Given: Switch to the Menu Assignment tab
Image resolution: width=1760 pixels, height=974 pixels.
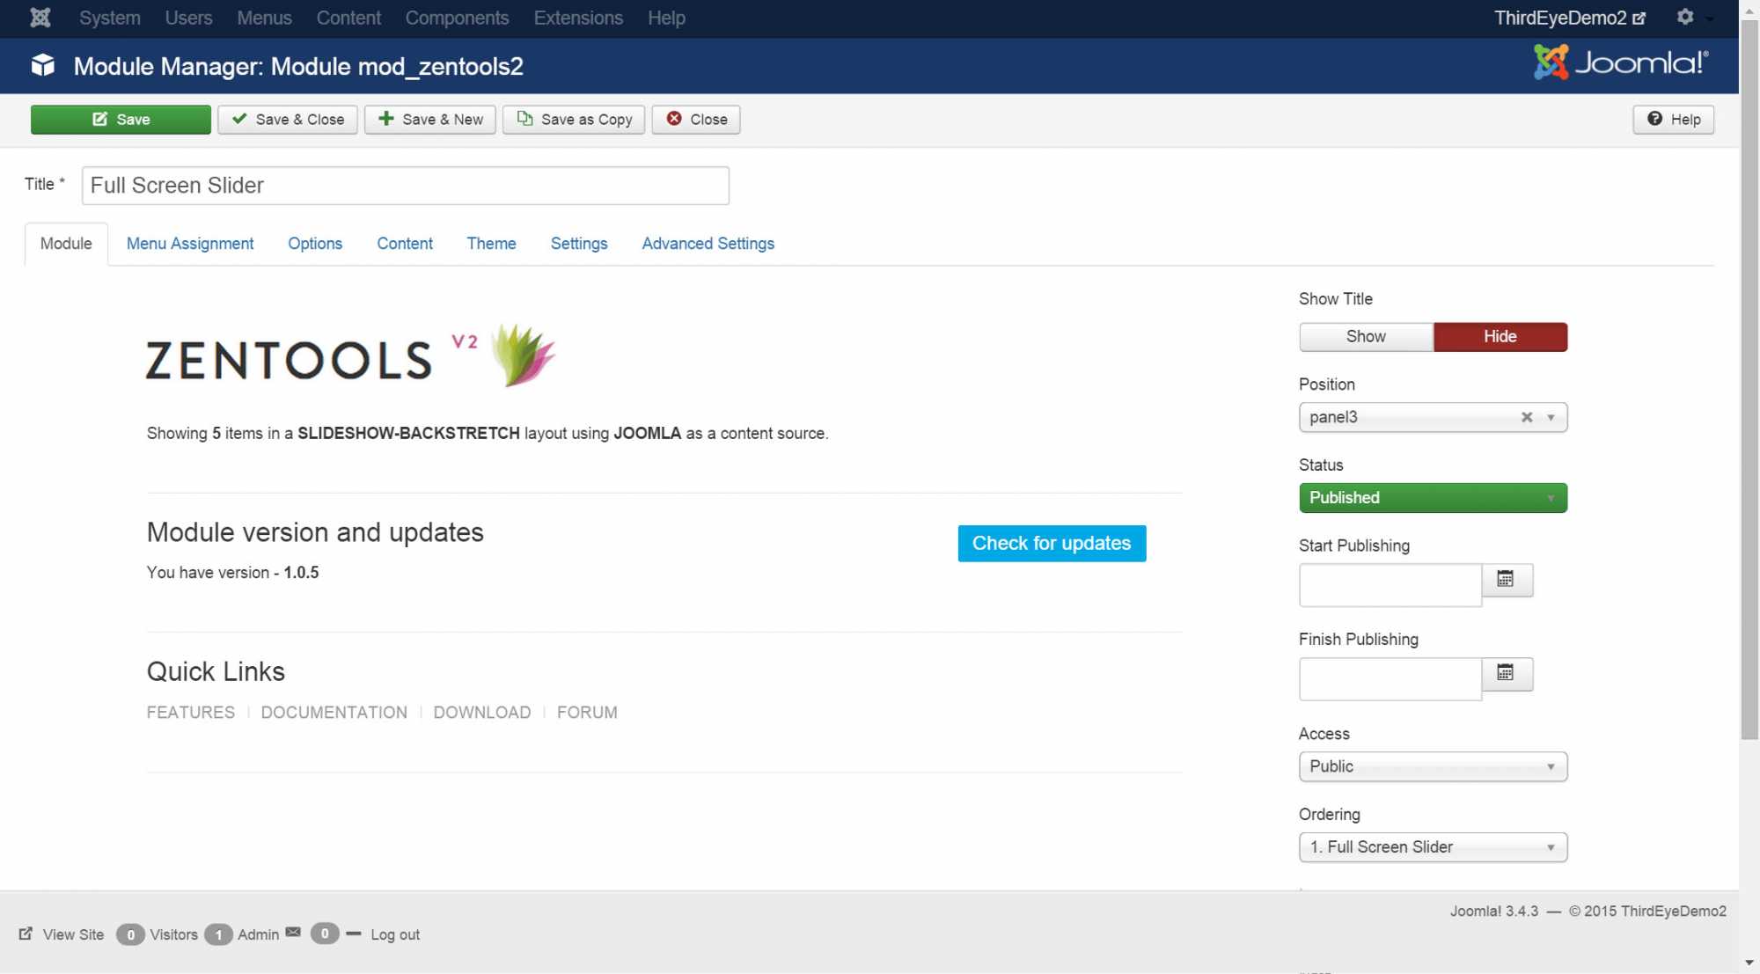Looking at the screenshot, I should [190, 244].
